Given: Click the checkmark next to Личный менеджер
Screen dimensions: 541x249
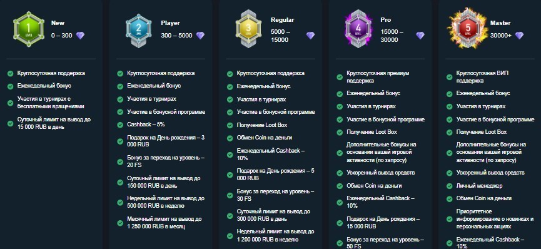Looking at the screenshot, I should tap(449, 186).
